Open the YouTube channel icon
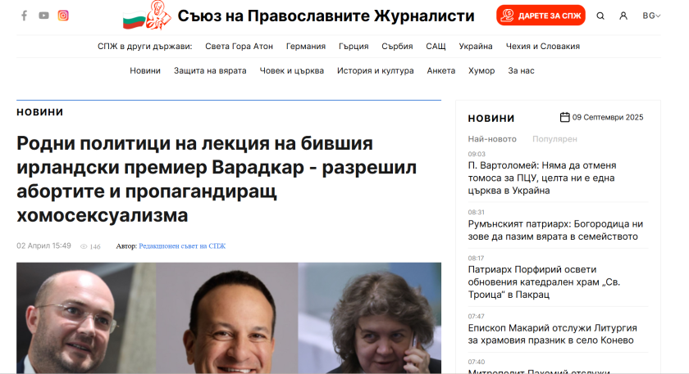The height and width of the screenshot is (374, 689). point(43,16)
